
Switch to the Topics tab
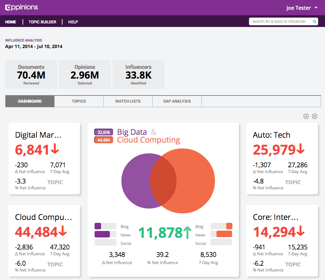point(79,101)
